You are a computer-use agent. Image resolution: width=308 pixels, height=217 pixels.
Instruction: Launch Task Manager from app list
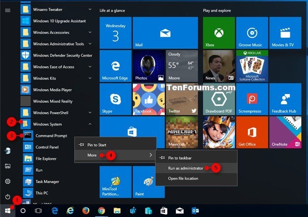pos(58,181)
